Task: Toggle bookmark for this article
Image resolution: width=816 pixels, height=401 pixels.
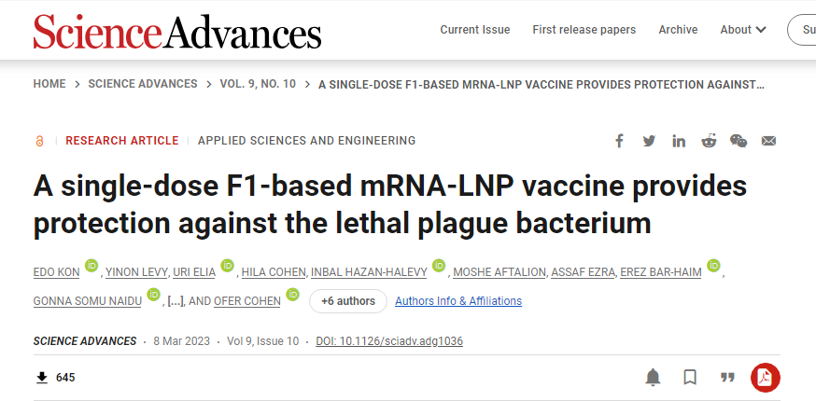Action: tap(690, 377)
